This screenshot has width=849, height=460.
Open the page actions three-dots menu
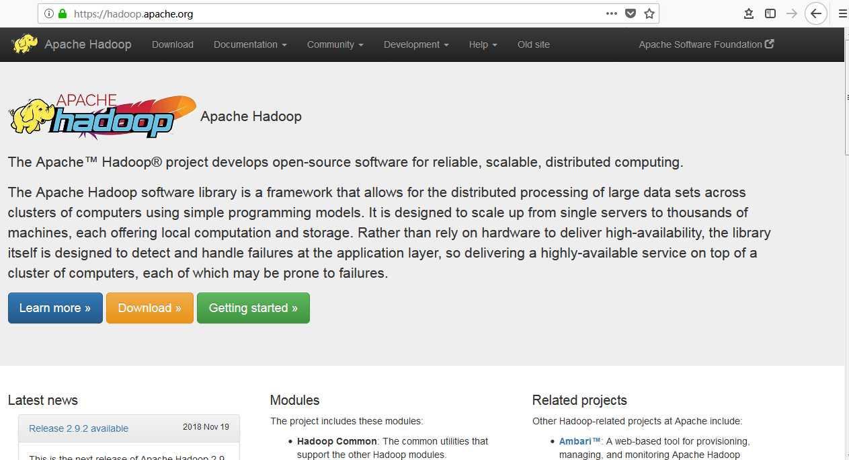click(611, 13)
